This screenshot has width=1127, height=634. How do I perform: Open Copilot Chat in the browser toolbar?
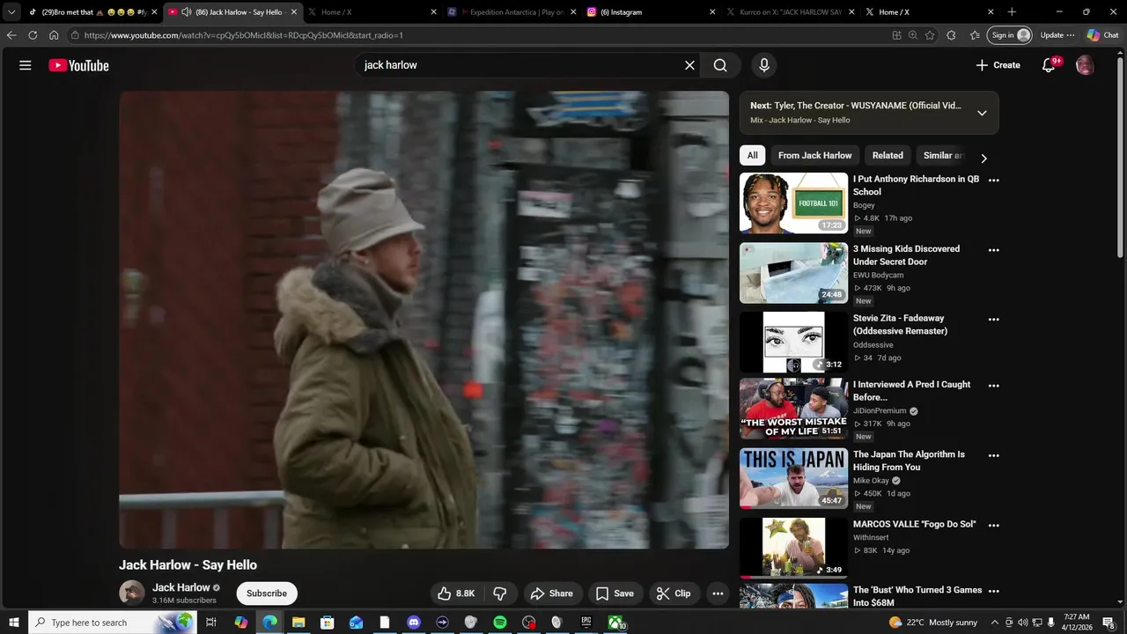(1102, 35)
